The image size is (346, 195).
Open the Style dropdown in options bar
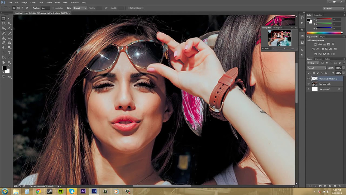[x=80, y=8]
